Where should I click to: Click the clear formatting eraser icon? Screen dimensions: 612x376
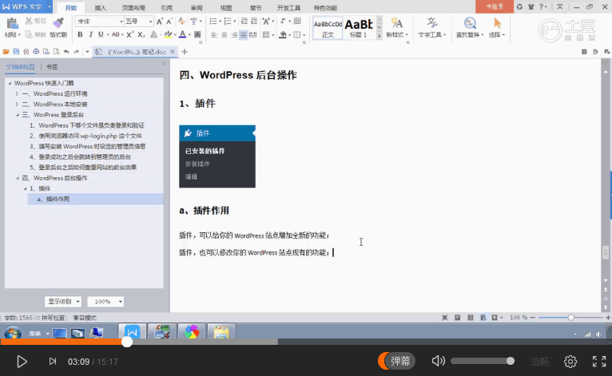181,22
